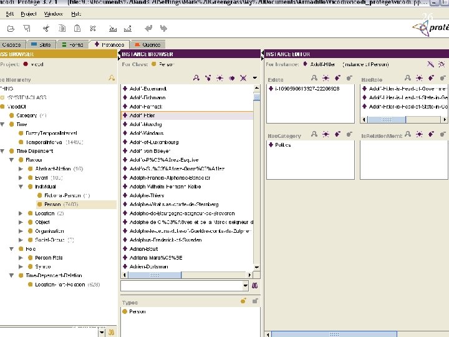Switch to the Slots tab
This screenshot has height=337, width=449.
coord(41,45)
